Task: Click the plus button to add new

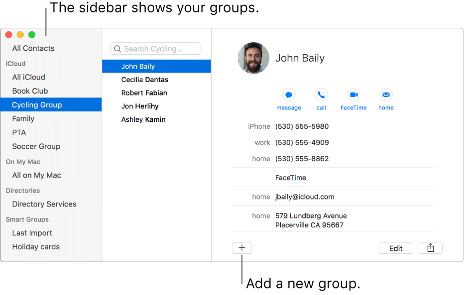Action: coord(242,248)
